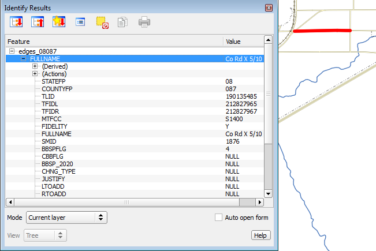Click the Expand Tree icon
This screenshot has height=251, width=376.
pos(16,23)
